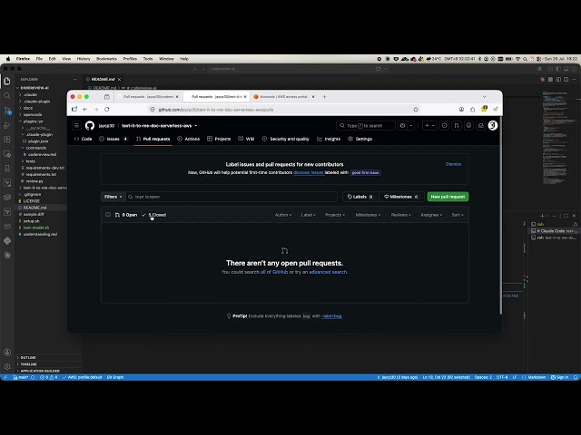The height and width of the screenshot is (435, 581).
Task: Split VS Code editor right icon
Action: tap(566, 80)
